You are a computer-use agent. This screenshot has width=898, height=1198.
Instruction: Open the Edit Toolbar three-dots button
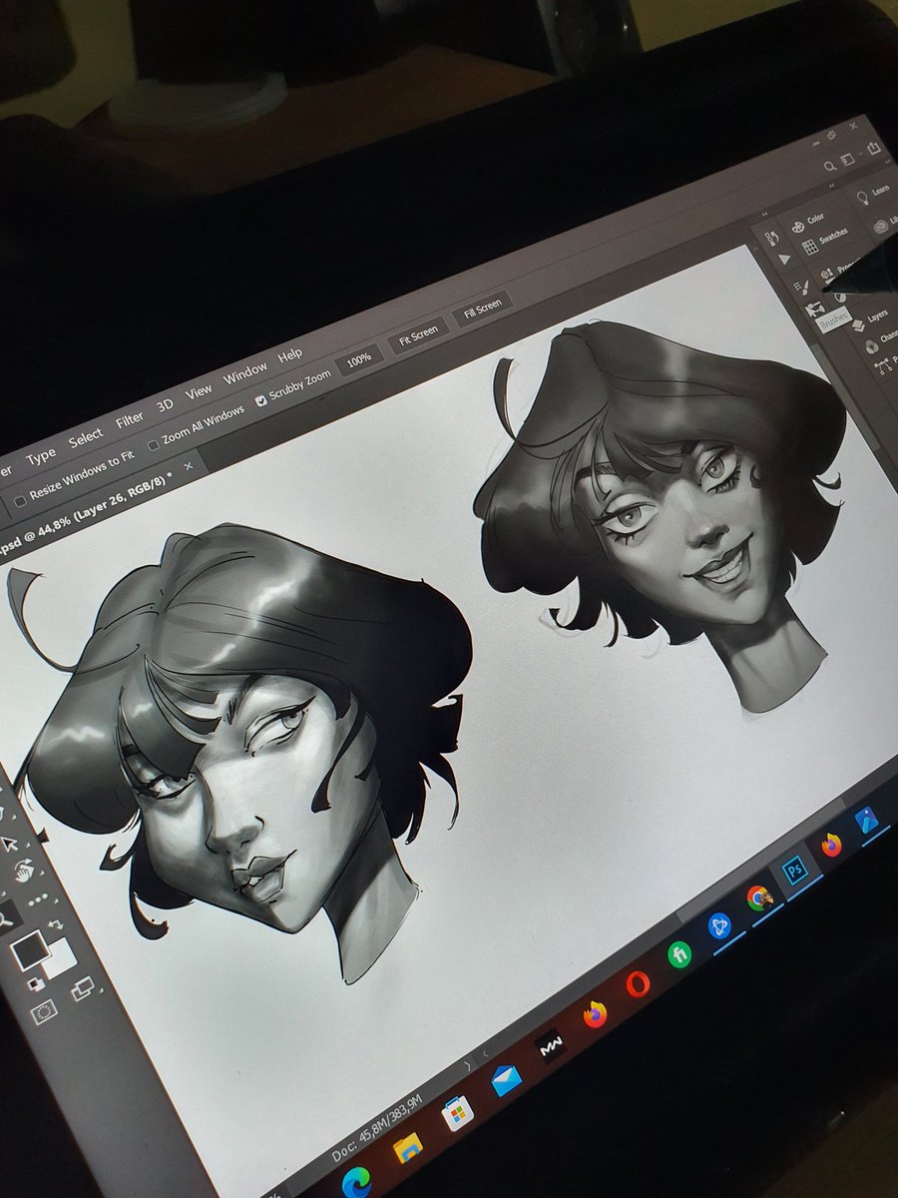point(38,899)
